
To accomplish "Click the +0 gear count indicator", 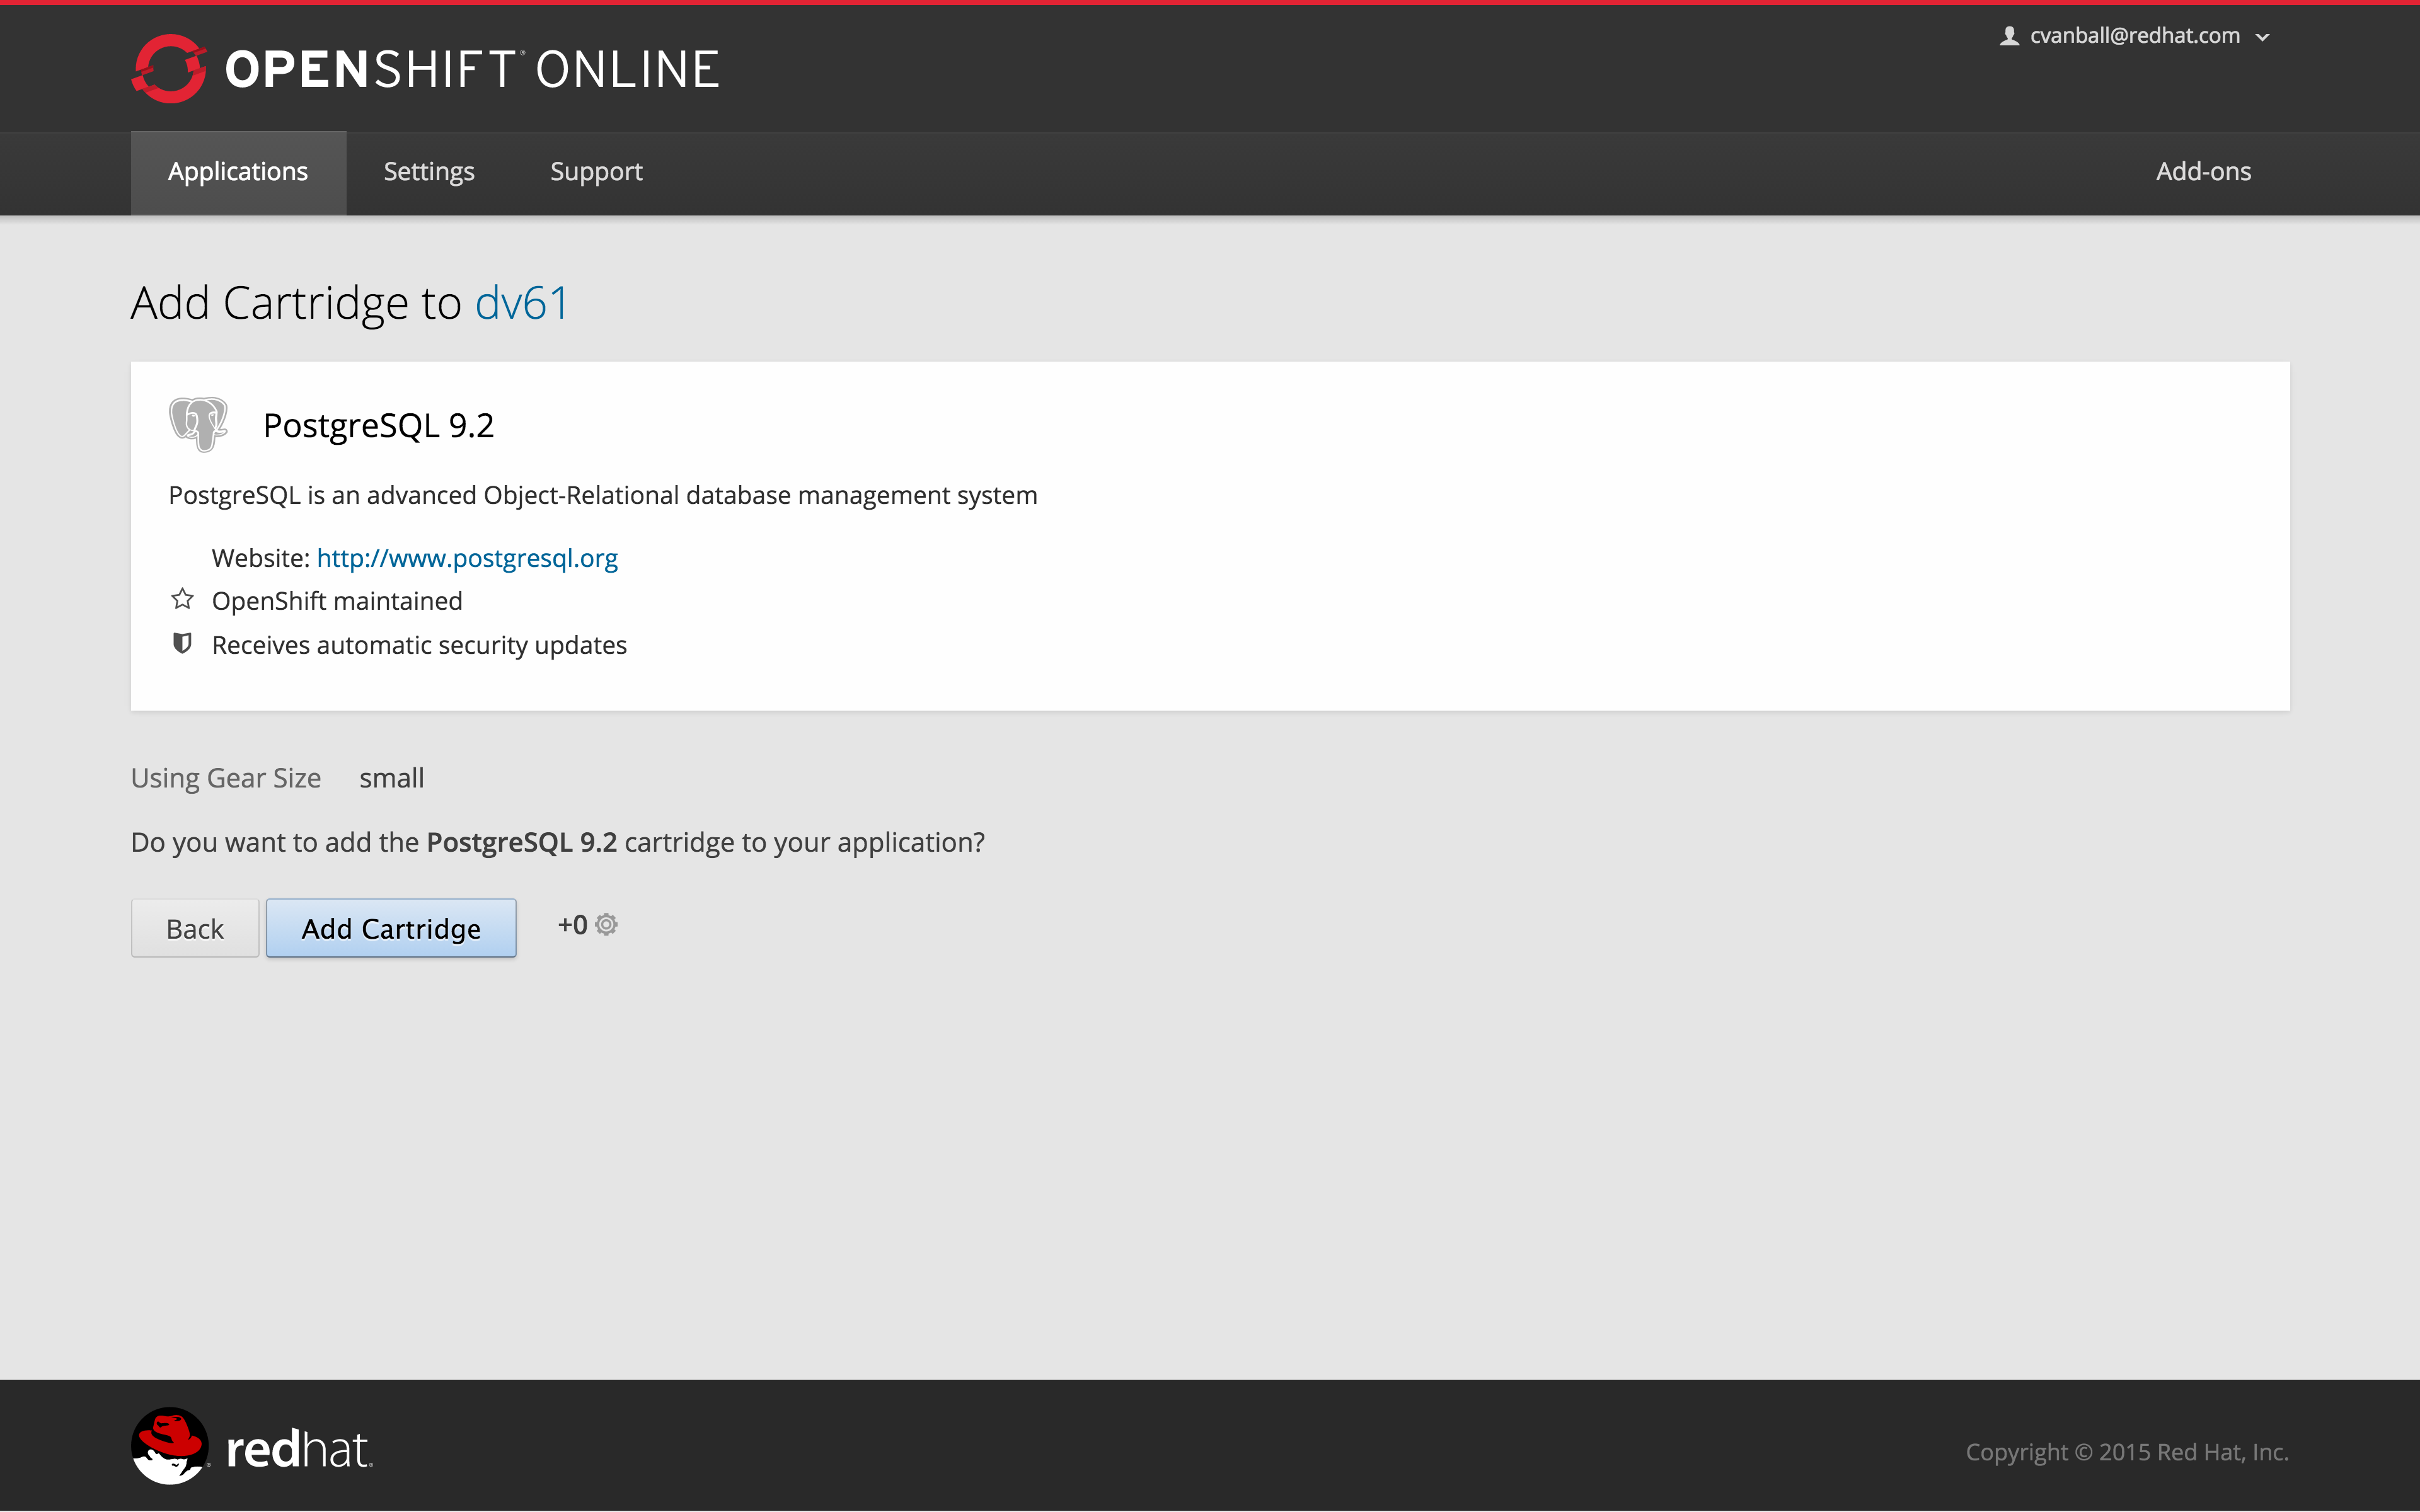I will pyautogui.click(x=572, y=924).
